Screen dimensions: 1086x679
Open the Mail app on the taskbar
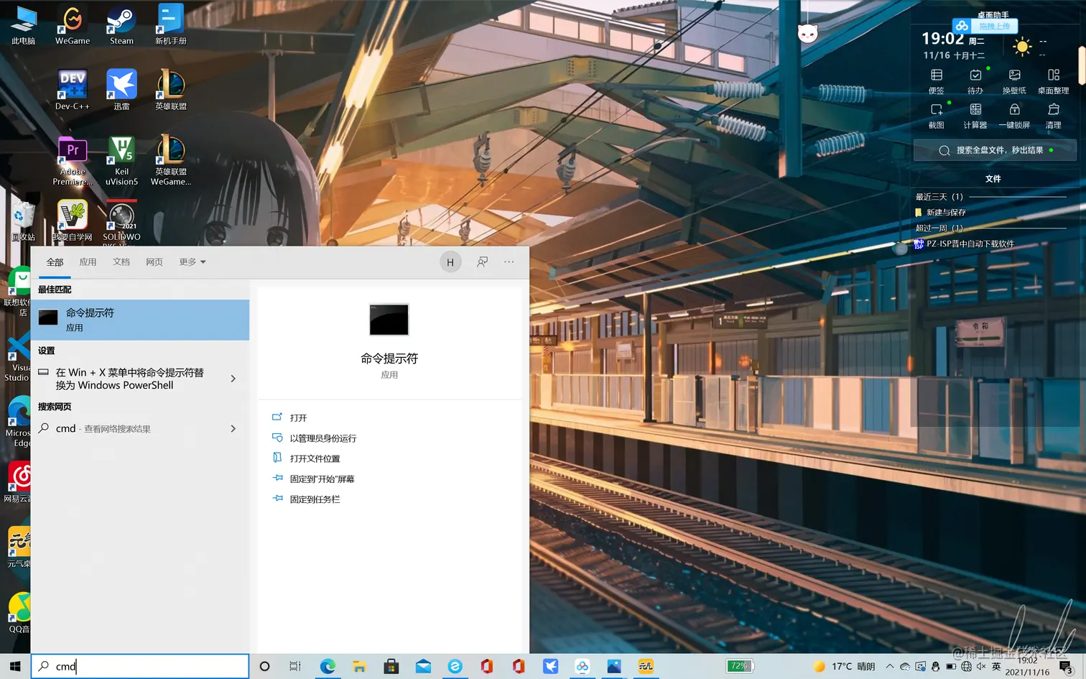(x=423, y=666)
